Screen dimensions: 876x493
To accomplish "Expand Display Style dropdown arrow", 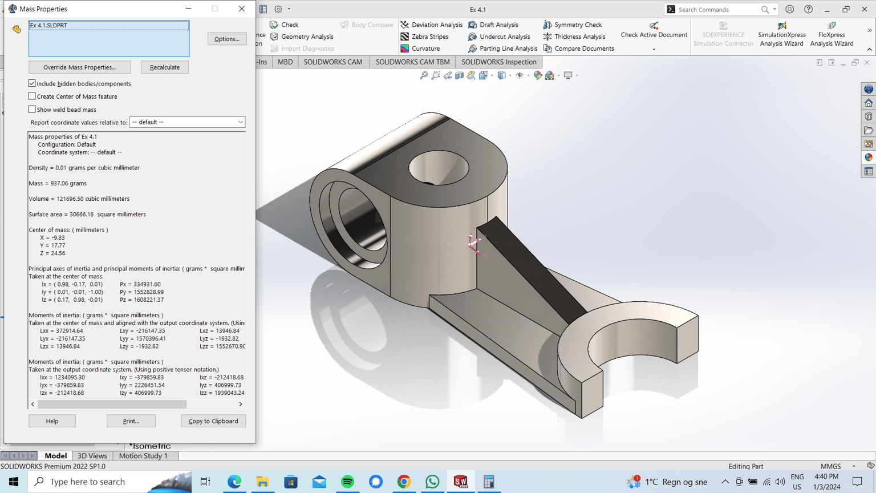I will 509,75.
